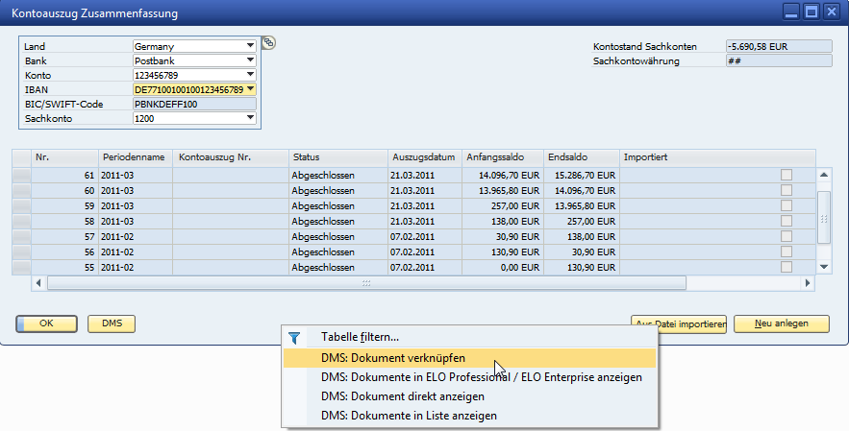Click Endsaldo cell 30,90 EUR

point(582,252)
